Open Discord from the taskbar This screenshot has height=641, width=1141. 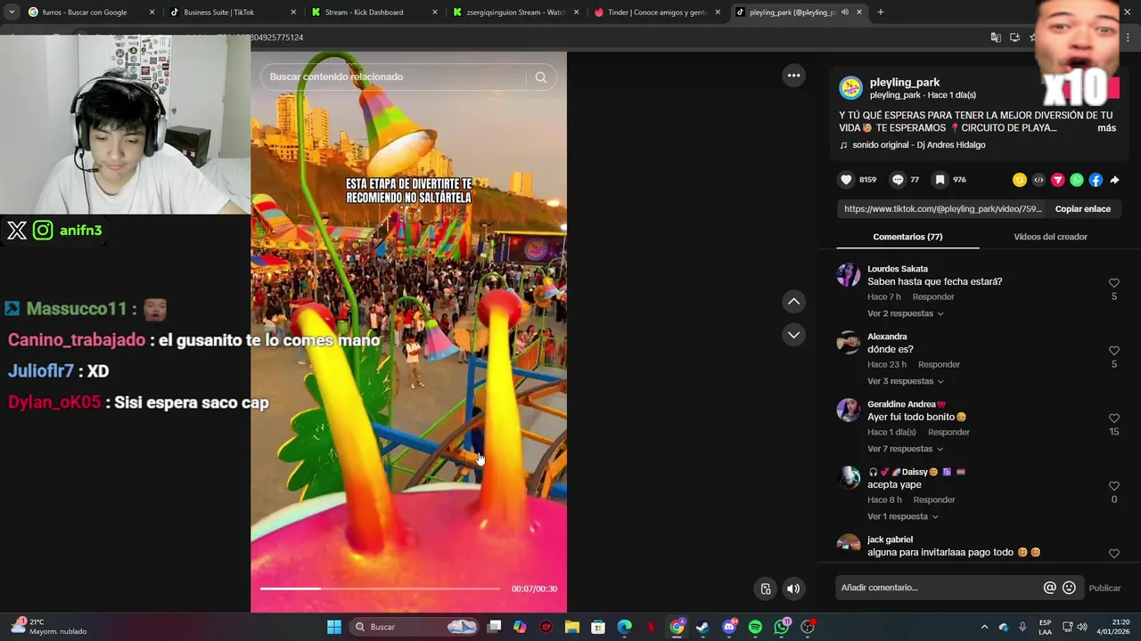(x=729, y=627)
